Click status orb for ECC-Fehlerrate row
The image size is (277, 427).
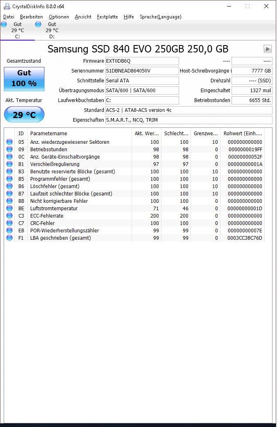click(x=9, y=216)
